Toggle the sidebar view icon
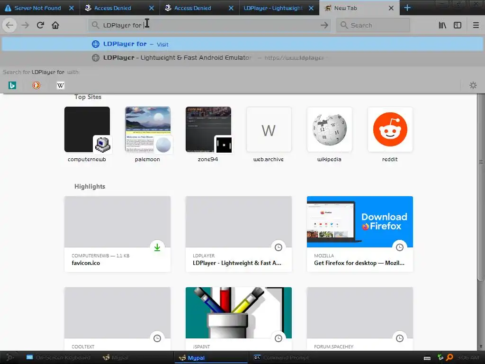The height and width of the screenshot is (364, 485). click(458, 26)
